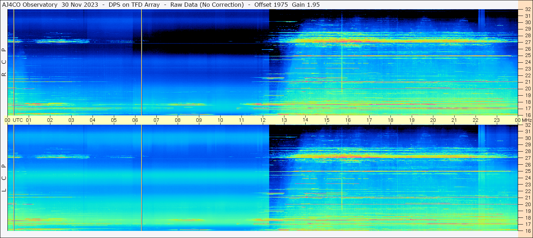Click the "MHz" unit label on the time axis

(x=527, y=120)
